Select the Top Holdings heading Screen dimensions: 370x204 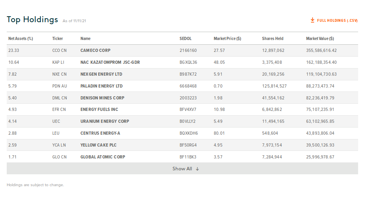tap(33, 19)
